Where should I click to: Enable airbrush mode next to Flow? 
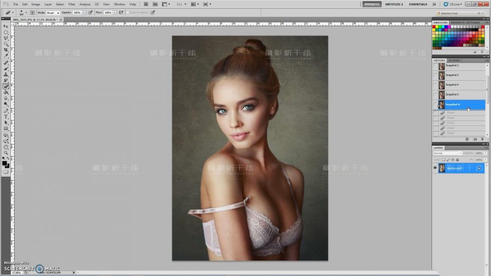(x=121, y=13)
